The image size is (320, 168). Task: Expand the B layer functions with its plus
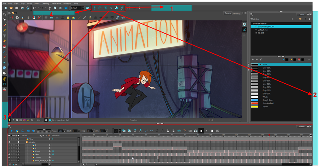(x=49, y=145)
